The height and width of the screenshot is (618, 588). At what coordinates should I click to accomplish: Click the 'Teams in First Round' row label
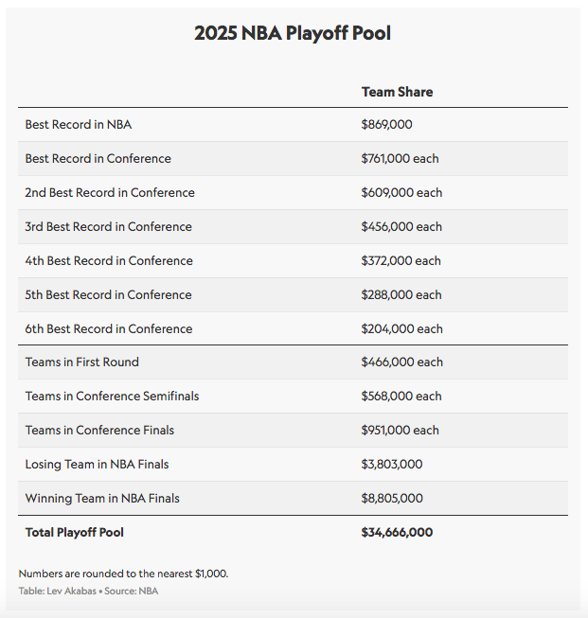[x=82, y=362]
